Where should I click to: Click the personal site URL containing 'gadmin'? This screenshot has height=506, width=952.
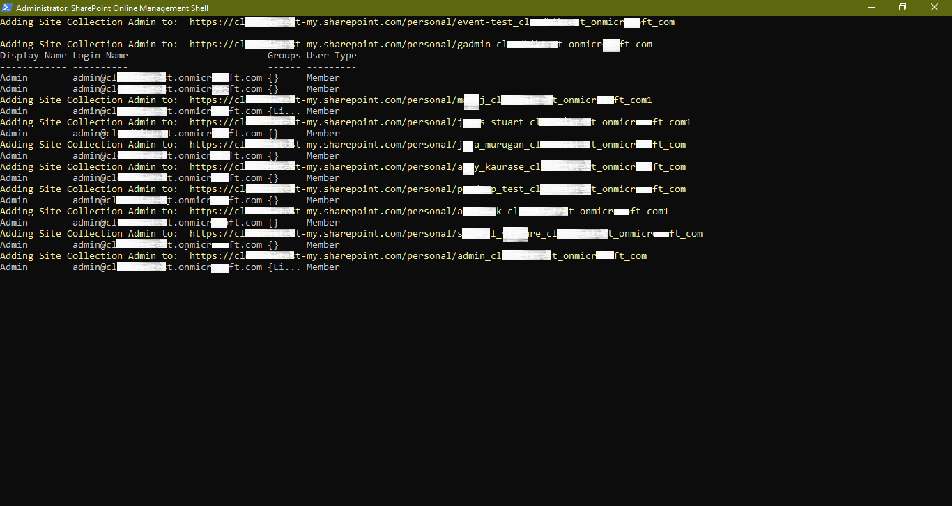click(421, 45)
